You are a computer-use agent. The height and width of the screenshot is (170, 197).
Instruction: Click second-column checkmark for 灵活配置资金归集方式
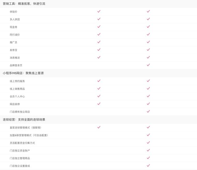click(x=148, y=143)
